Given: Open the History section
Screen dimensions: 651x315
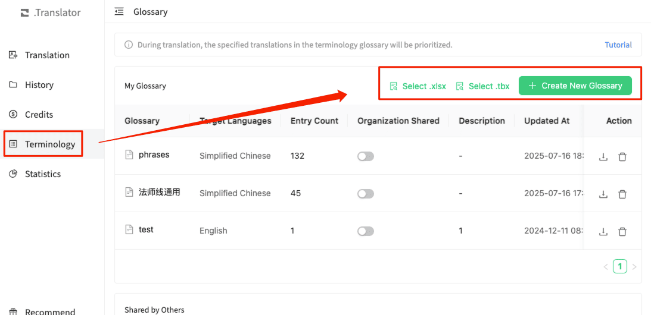Looking at the screenshot, I should [x=39, y=85].
